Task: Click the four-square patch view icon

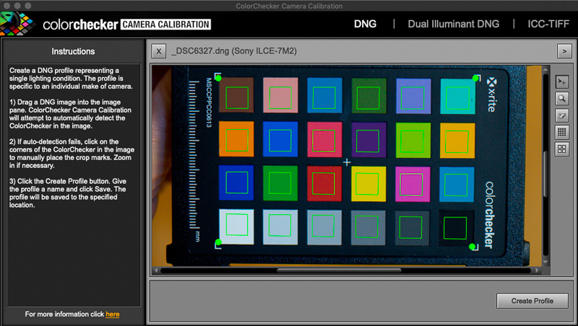Action: coord(561,150)
